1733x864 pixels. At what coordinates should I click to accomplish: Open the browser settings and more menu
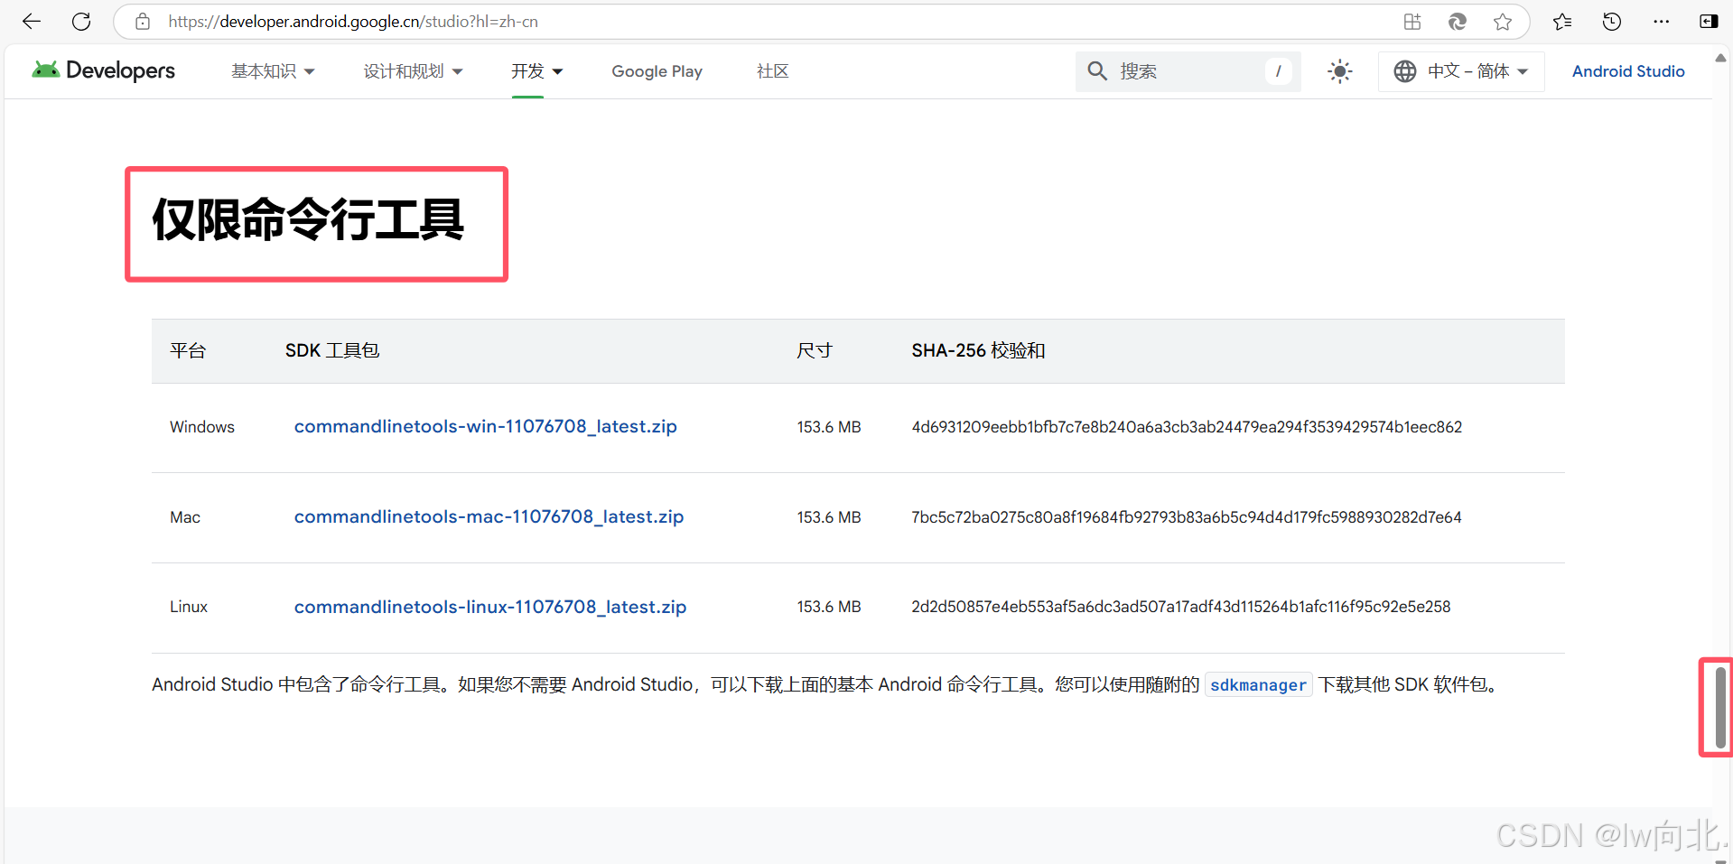click(1661, 22)
